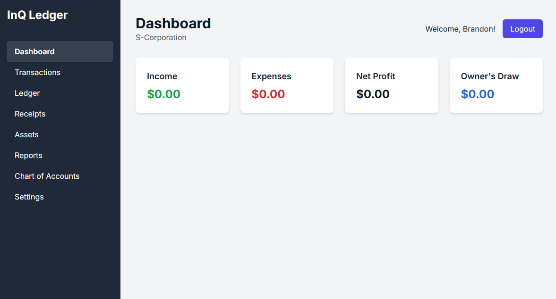Image resolution: width=556 pixels, height=299 pixels.
Task: Open Settings from the sidebar
Action: 29,197
